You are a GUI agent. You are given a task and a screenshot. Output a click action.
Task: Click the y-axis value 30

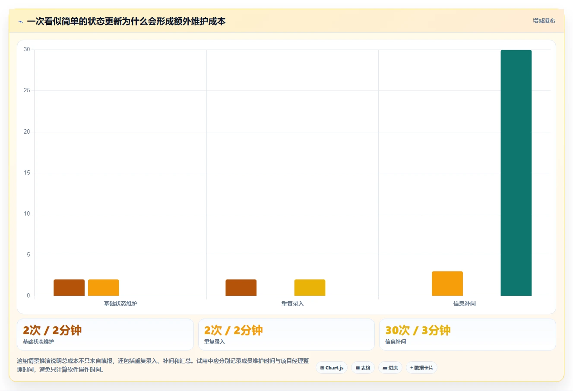click(27, 50)
